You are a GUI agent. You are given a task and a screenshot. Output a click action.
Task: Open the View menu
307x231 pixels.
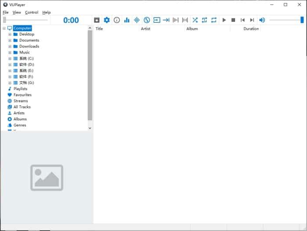(x=17, y=13)
